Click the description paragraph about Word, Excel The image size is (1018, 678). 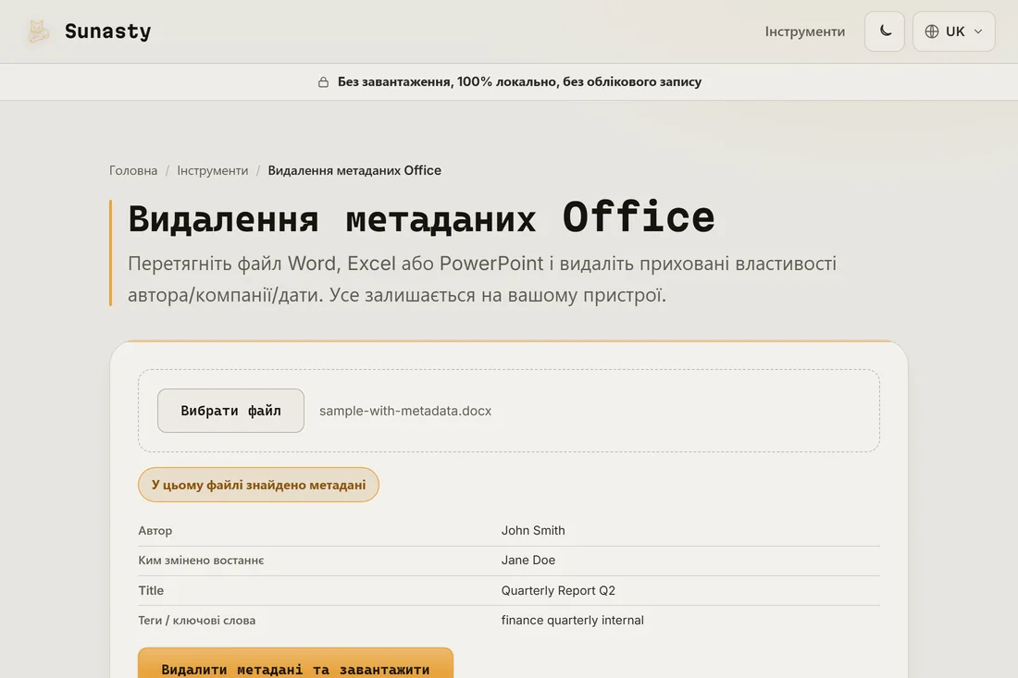click(x=482, y=279)
